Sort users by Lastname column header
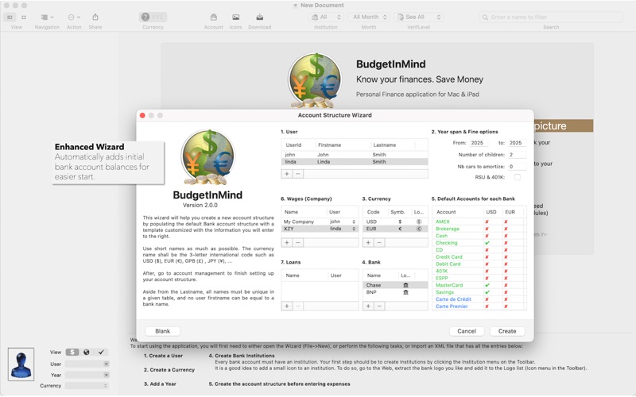The width and height of the screenshot is (636, 397). tap(385, 145)
